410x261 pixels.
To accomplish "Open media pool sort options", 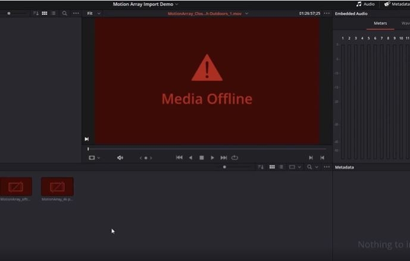I will tap(261, 167).
